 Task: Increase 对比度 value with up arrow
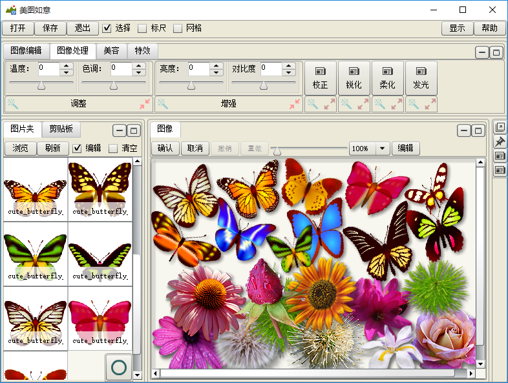[x=289, y=66]
